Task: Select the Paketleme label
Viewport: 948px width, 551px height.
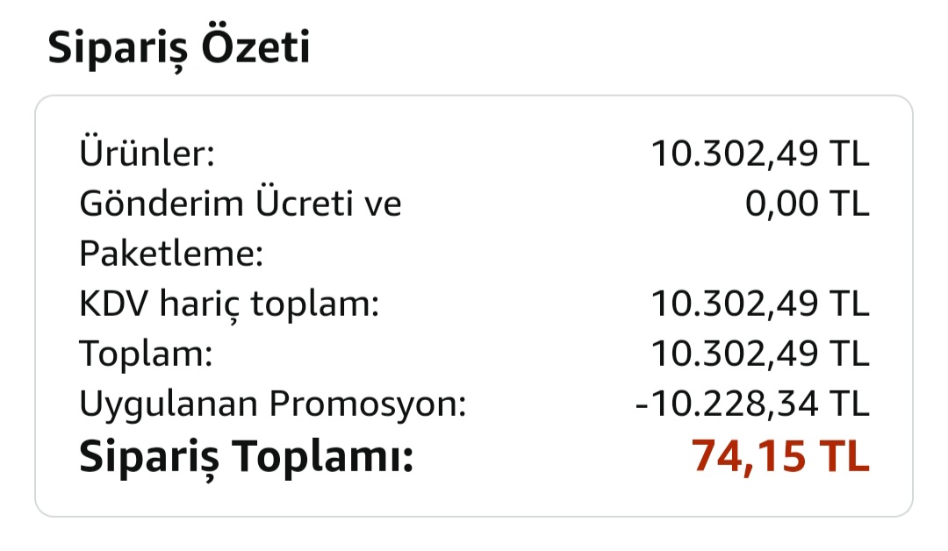Action: tap(171, 254)
